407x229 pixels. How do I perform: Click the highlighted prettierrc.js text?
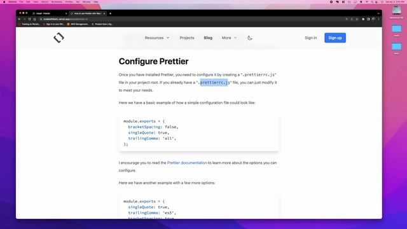[214, 83]
